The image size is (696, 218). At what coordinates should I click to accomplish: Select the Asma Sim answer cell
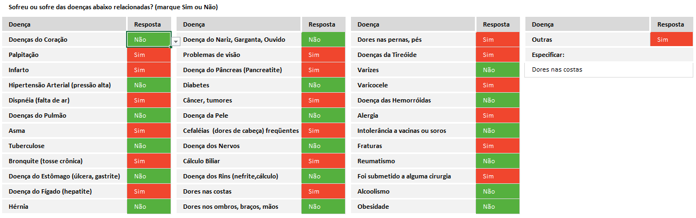point(148,131)
